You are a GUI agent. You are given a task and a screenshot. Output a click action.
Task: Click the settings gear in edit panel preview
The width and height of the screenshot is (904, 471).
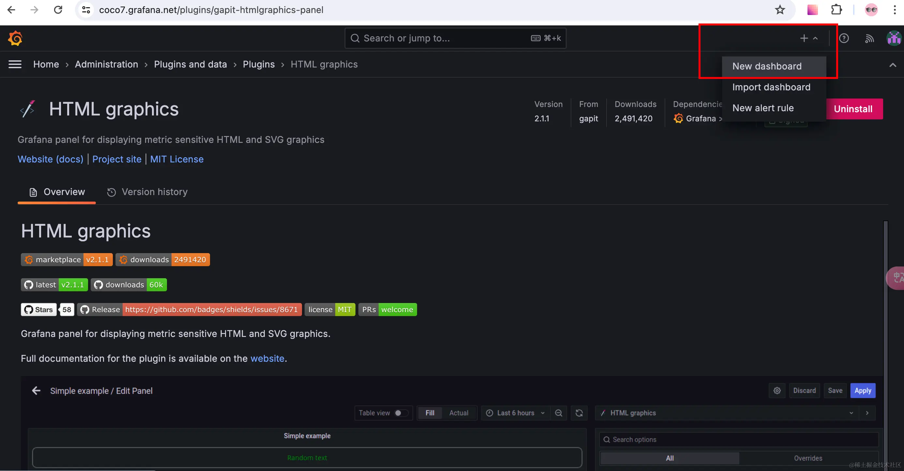click(x=777, y=391)
